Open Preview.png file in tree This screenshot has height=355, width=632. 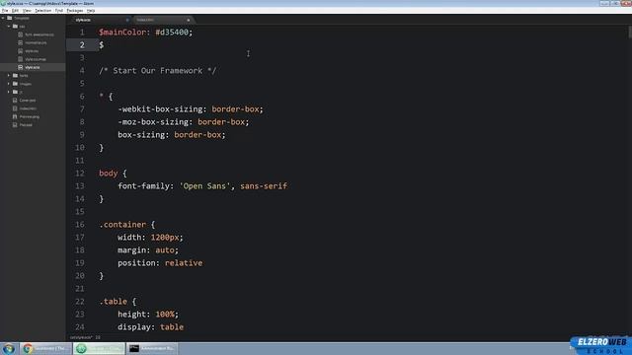coord(30,116)
